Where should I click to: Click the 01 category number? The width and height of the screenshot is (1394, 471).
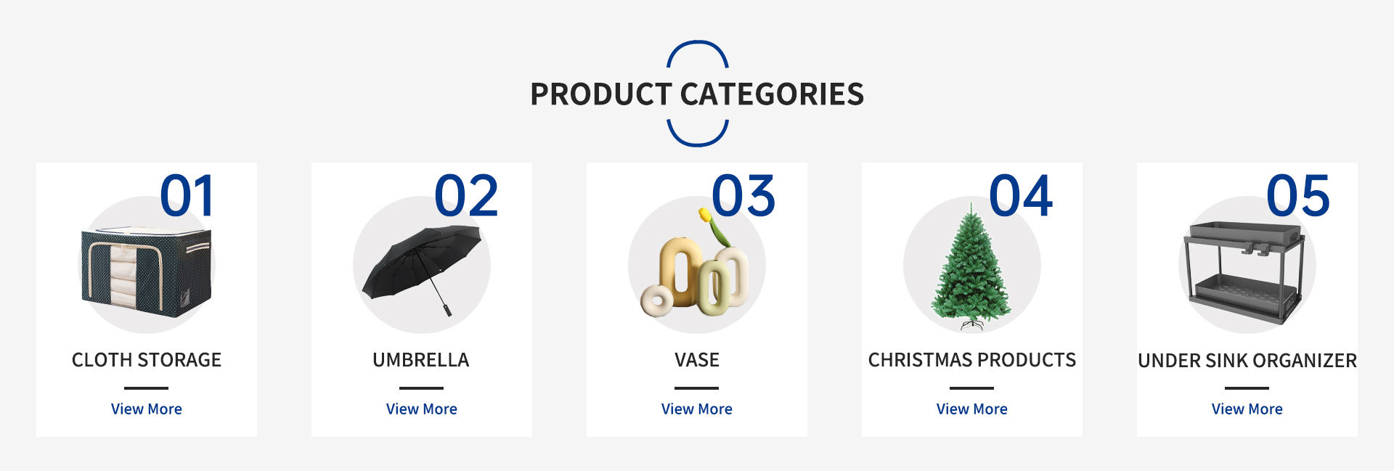point(187,196)
